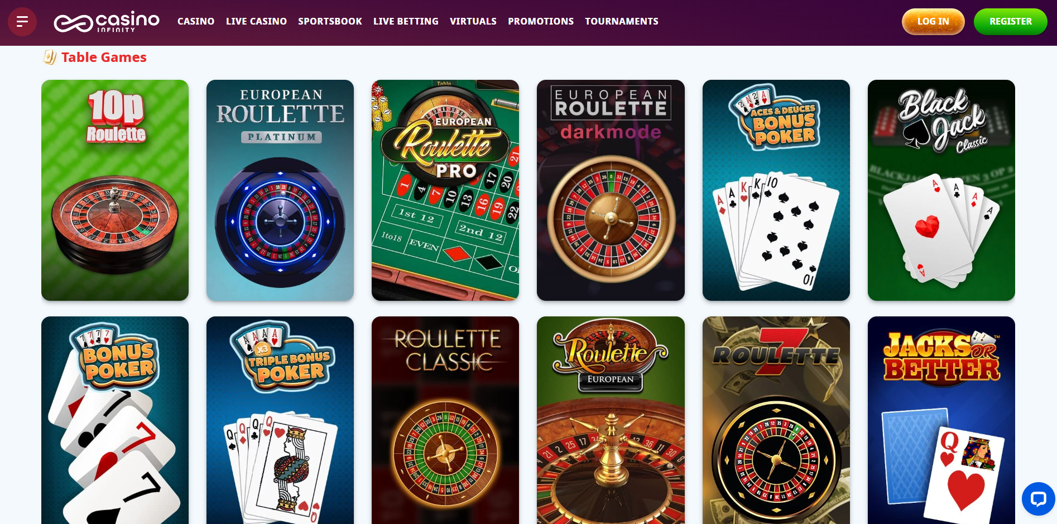Open the hamburger menu icon
The height and width of the screenshot is (524, 1057).
coord(22,22)
